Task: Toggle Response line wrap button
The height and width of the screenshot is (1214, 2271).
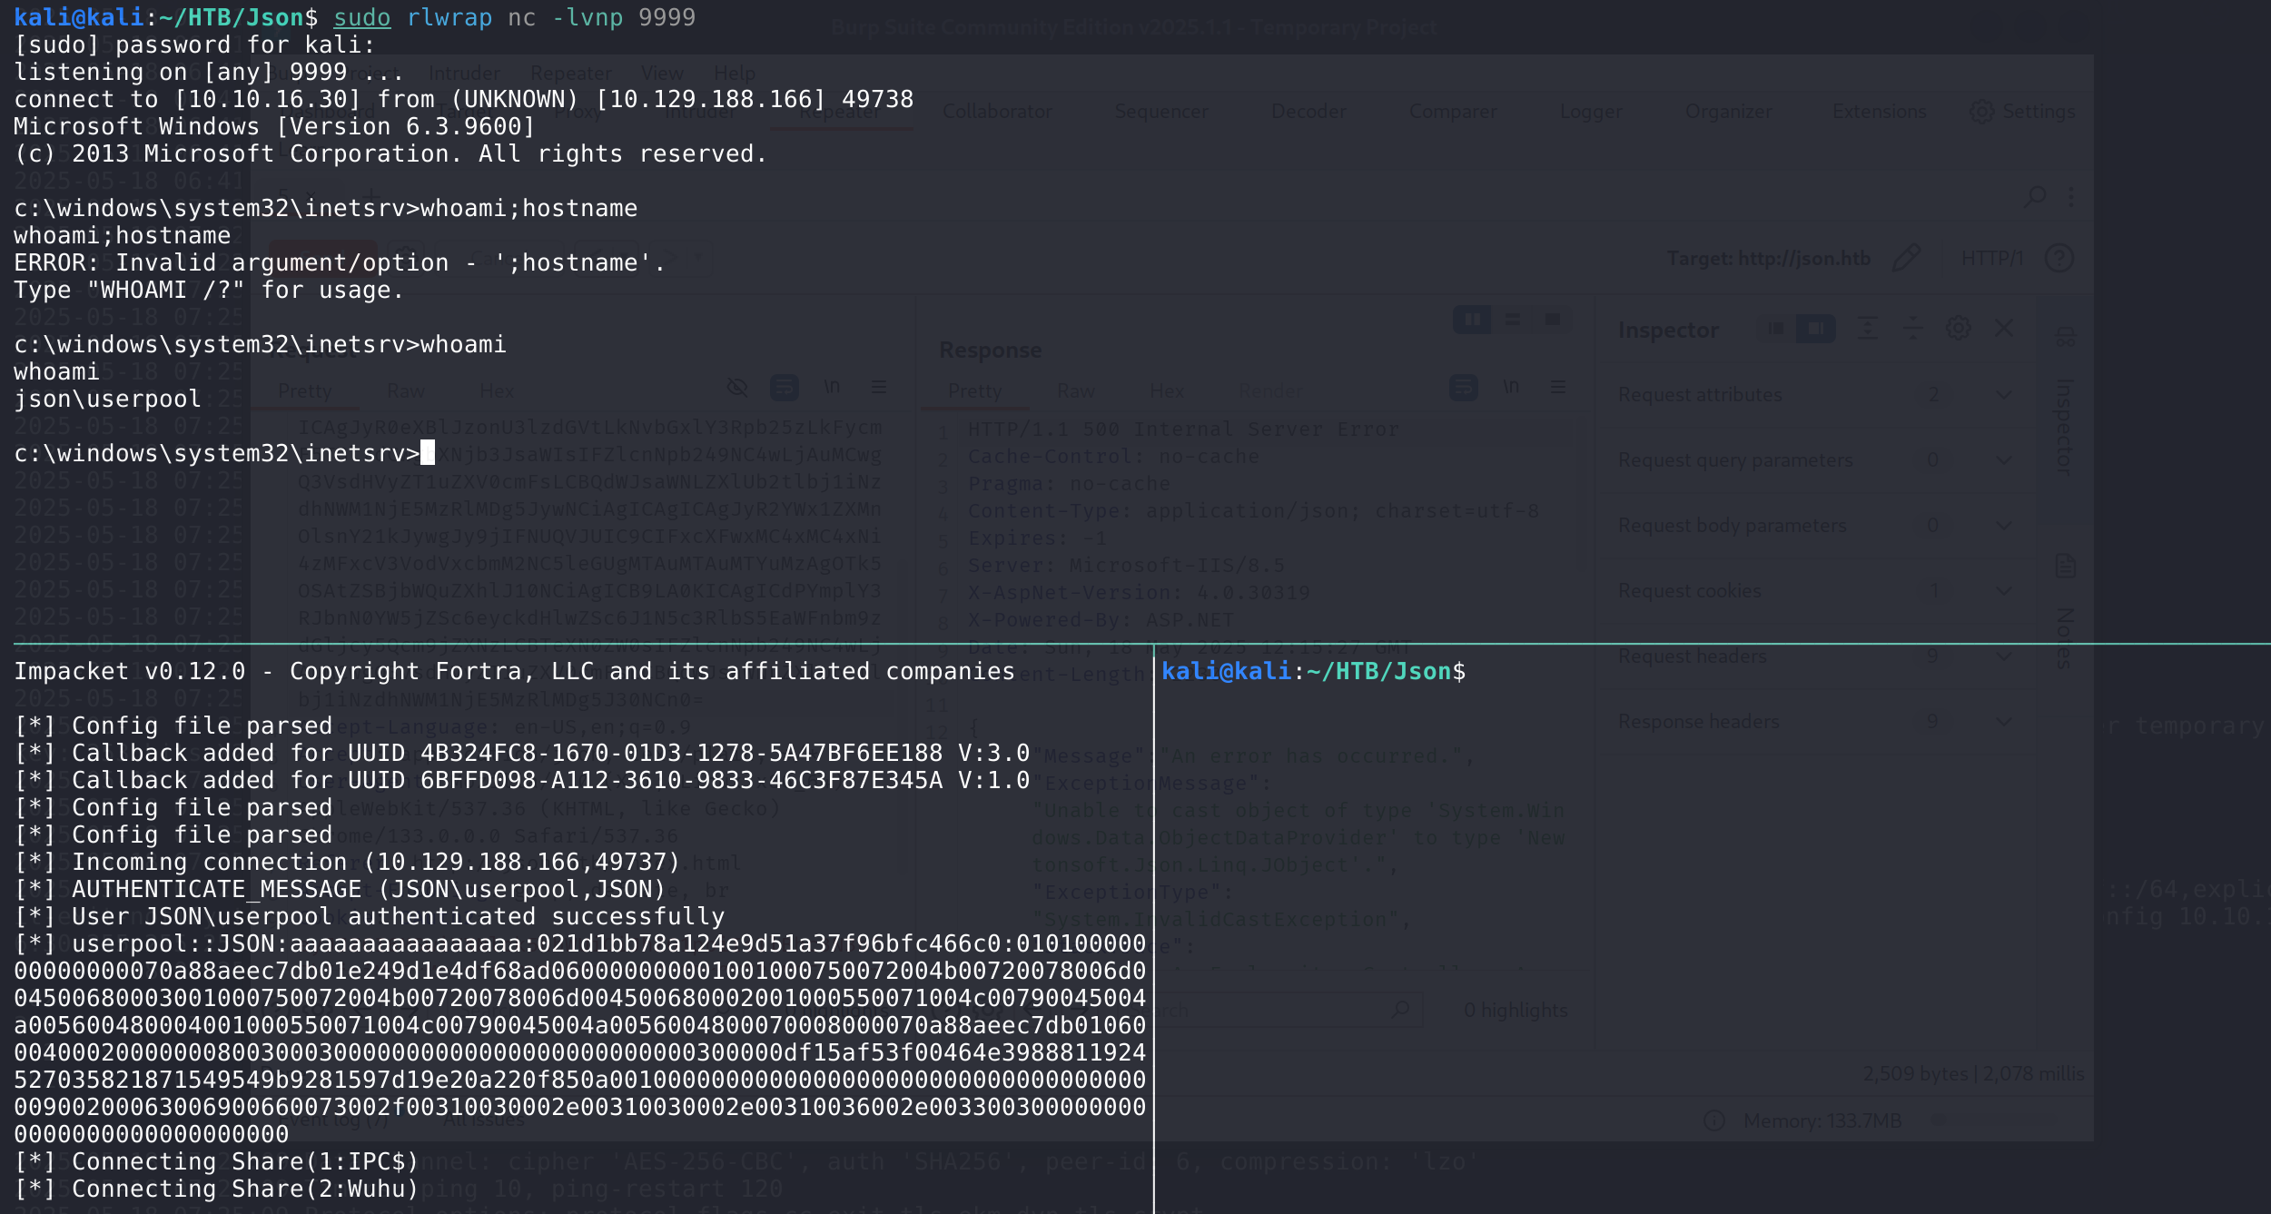Action: (x=1463, y=388)
